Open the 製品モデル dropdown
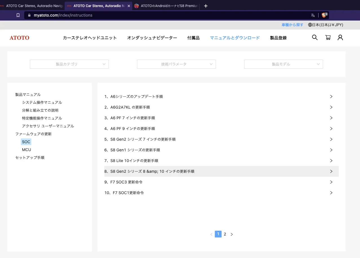 pyautogui.click(x=284, y=64)
